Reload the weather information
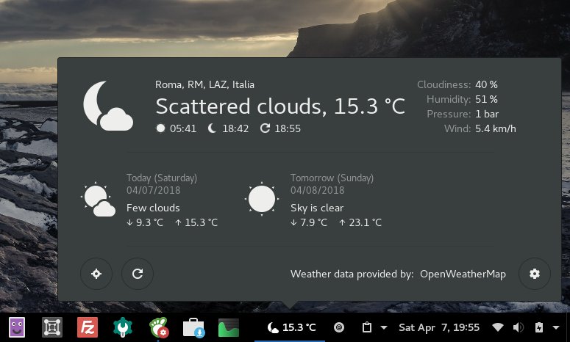 pos(138,274)
